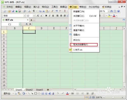Click the Paste clipboard icon
The height and width of the screenshot is (100, 127).
pyautogui.click(x=47, y=11)
